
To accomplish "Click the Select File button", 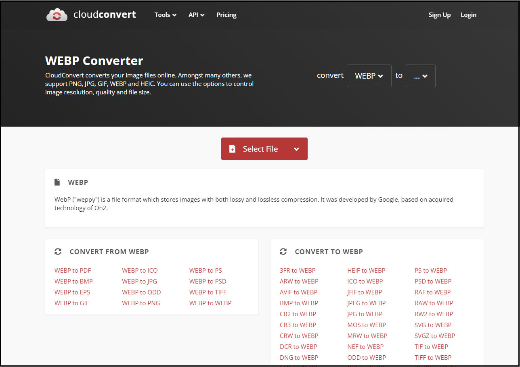I will tap(264, 149).
